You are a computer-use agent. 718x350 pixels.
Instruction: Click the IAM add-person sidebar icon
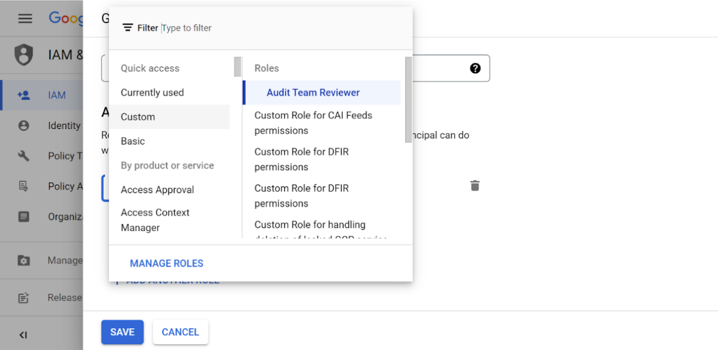(x=24, y=95)
